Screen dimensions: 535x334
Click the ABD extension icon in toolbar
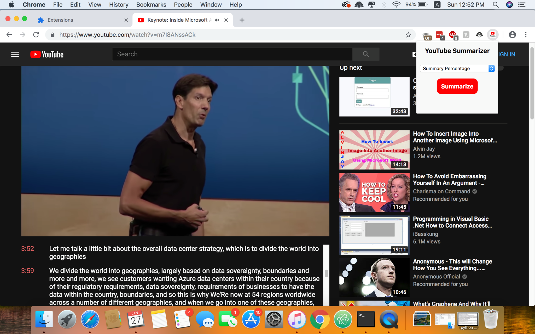click(x=453, y=35)
